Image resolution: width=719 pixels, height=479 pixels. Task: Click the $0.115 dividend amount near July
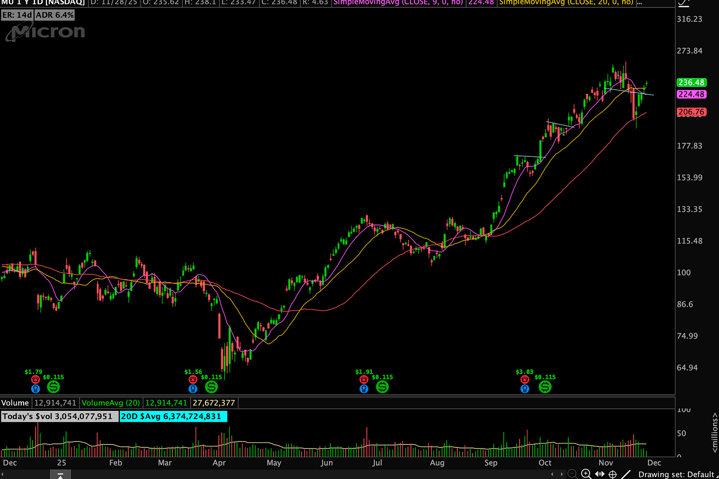[382, 377]
